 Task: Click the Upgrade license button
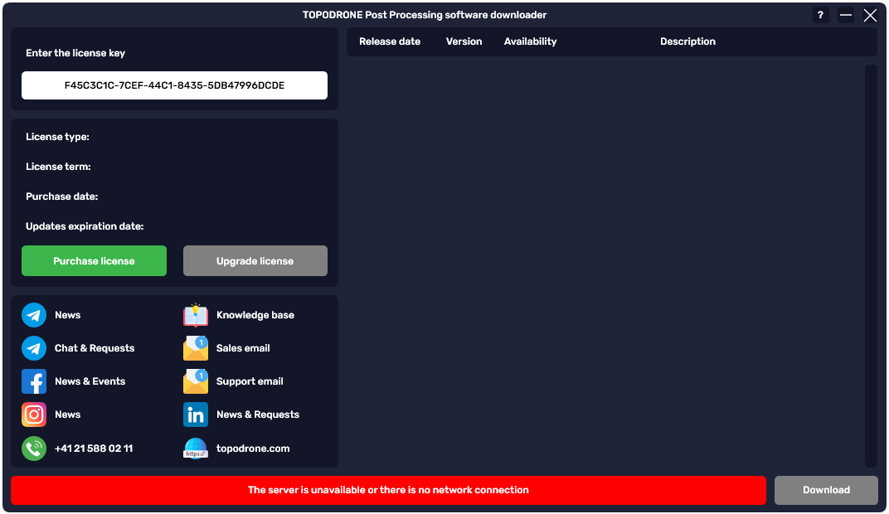pyautogui.click(x=255, y=260)
